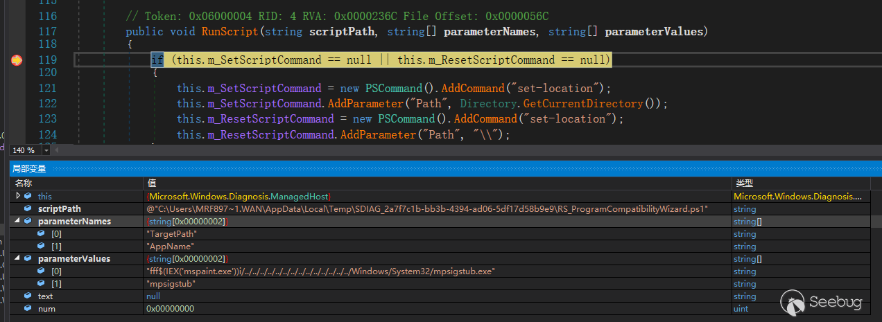The image size is (882, 322).
Task: Click the breakpoint marker on line 119
Action: click(17, 60)
